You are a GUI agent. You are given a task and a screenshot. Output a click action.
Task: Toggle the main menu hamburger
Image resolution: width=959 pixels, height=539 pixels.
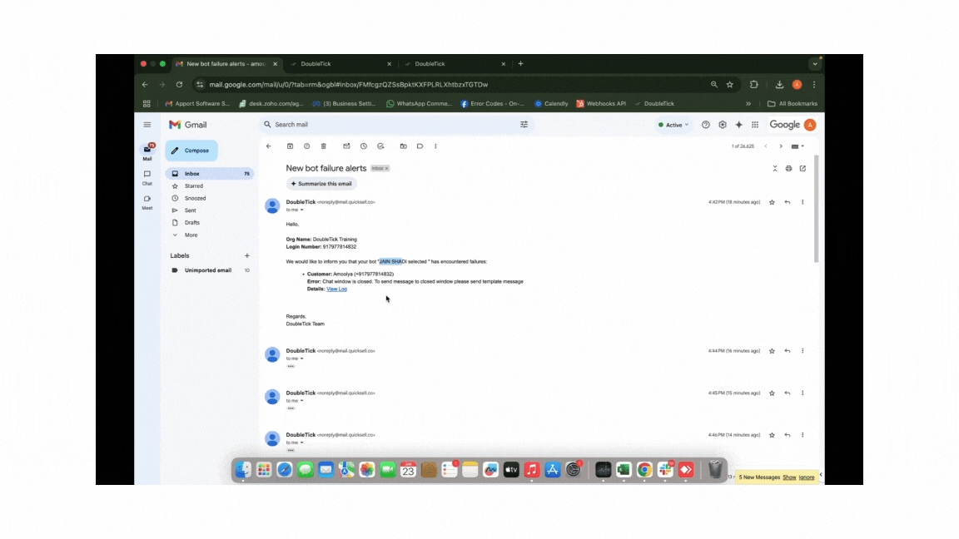pyautogui.click(x=147, y=125)
